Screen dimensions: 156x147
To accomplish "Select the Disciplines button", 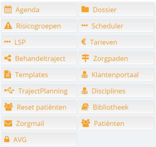I will pos(116,91).
